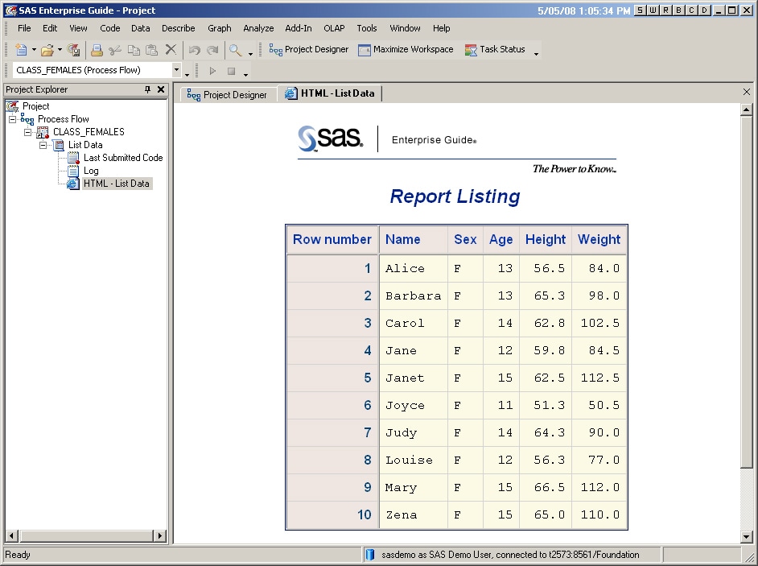Collapse the CLASS_FEMALES tree node

pos(27,132)
